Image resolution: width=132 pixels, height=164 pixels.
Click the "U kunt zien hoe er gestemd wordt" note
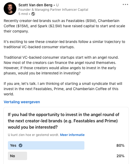click(x=33, y=135)
